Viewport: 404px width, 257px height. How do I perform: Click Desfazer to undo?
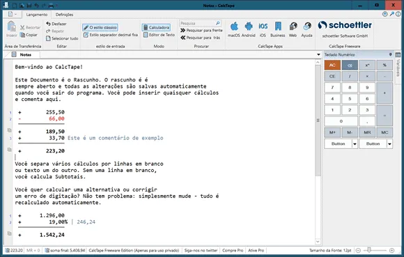point(56,24)
